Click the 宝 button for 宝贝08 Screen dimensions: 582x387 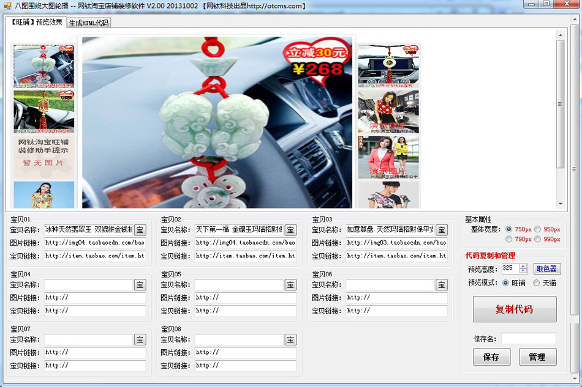pos(290,340)
